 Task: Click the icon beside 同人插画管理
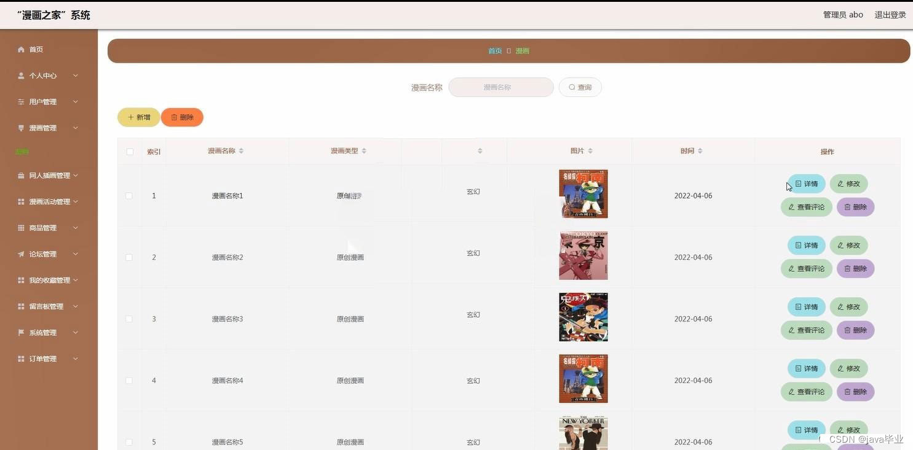[x=21, y=176]
